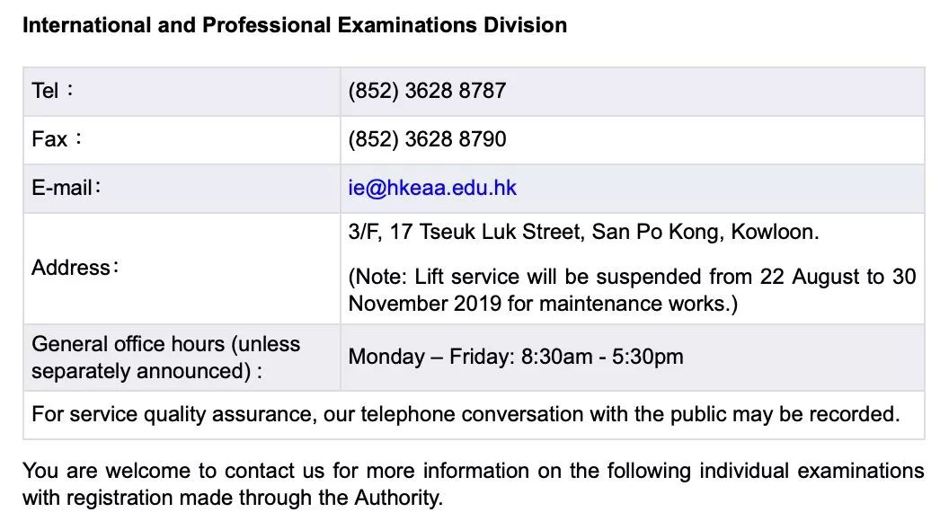The width and height of the screenshot is (949, 530).
Task: Select the telephone number (852) 3628 8787
Action: coord(427,91)
